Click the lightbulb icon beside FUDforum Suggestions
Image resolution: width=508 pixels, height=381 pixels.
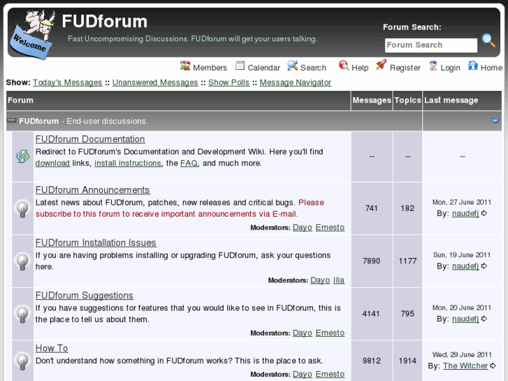22,315
